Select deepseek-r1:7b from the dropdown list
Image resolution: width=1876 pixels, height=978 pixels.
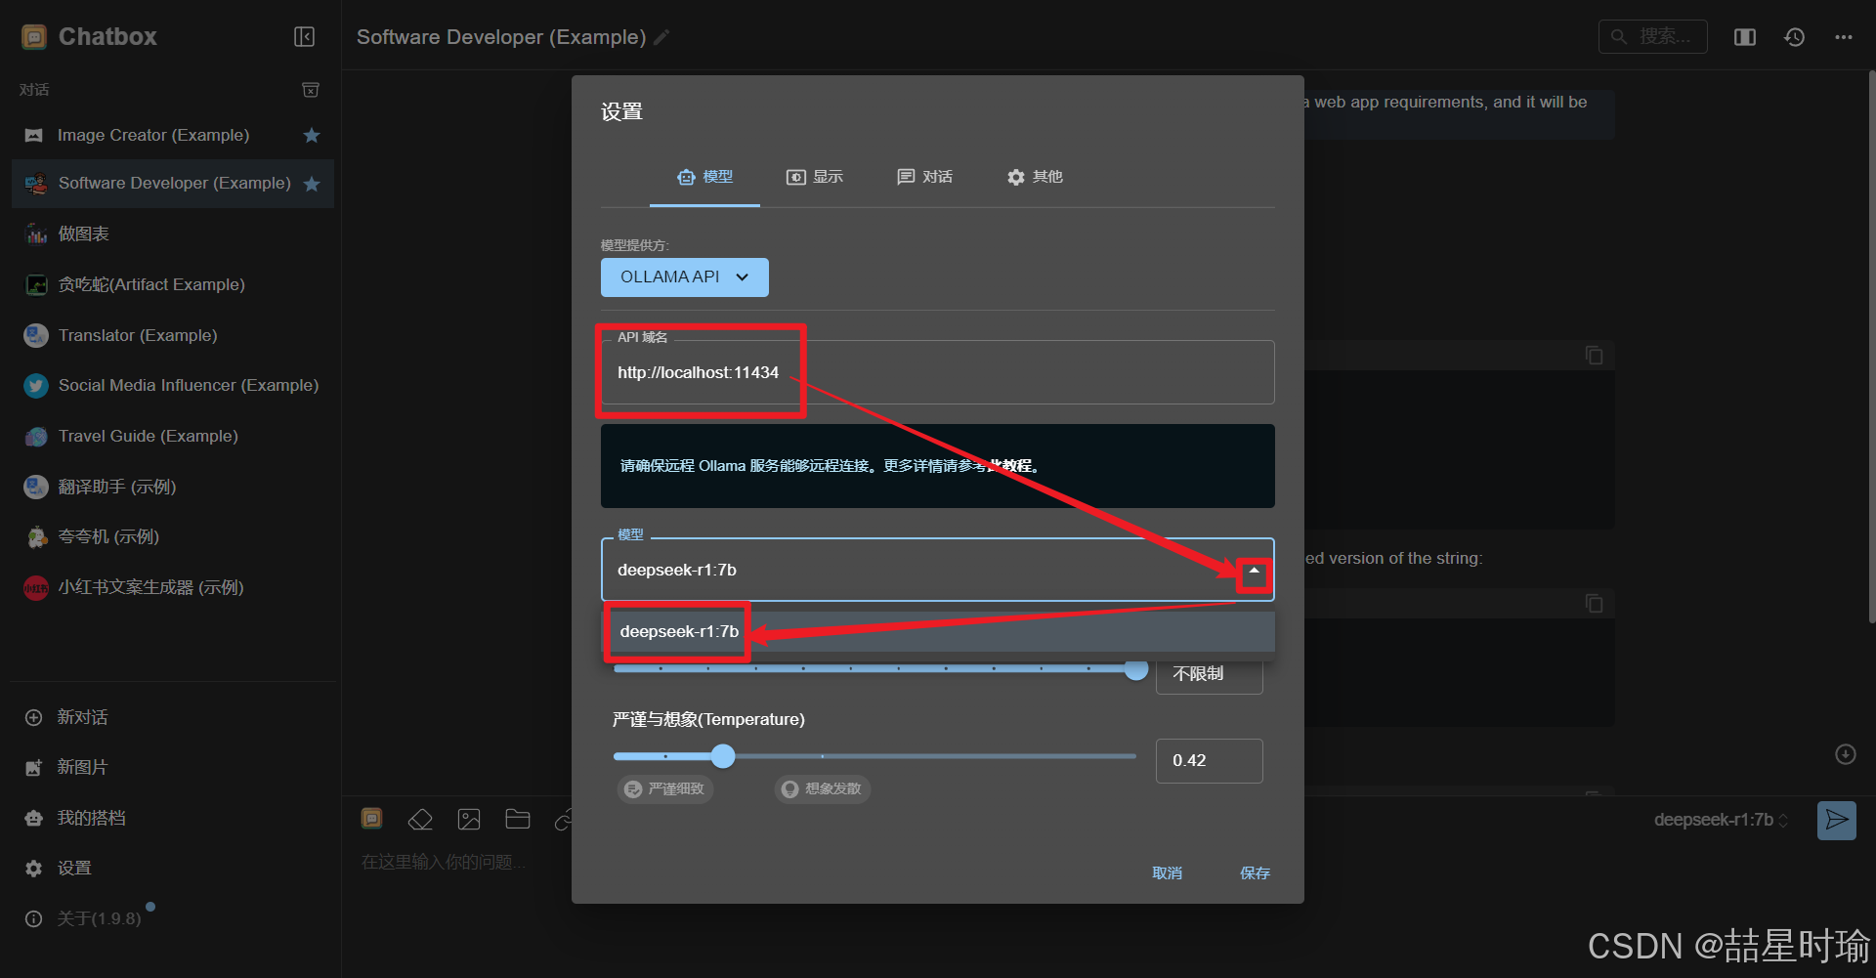tap(938, 631)
